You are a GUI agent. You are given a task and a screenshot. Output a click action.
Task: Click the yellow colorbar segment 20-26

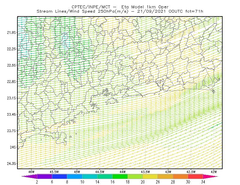pyautogui.click(x=150, y=176)
